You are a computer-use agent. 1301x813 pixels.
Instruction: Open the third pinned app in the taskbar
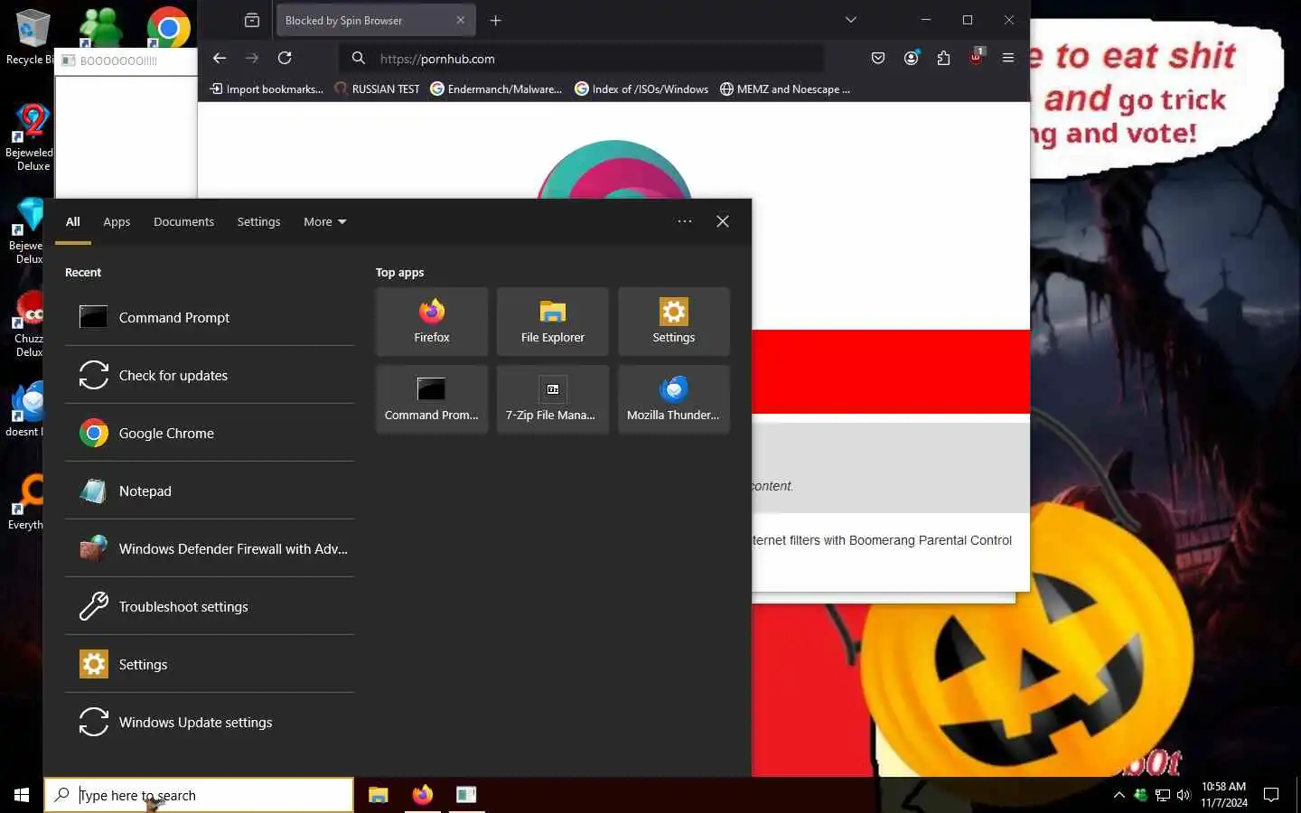pos(466,795)
